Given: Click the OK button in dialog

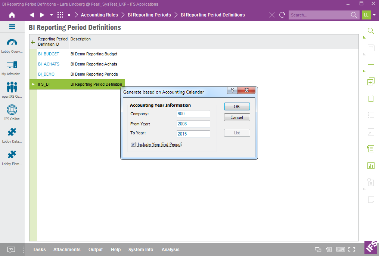Looking at the screenshot, I should click(237, 107).
